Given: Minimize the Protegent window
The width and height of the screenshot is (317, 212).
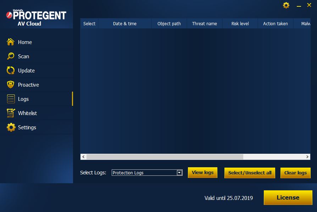Looking at the screenshot, I should (299, 5).
